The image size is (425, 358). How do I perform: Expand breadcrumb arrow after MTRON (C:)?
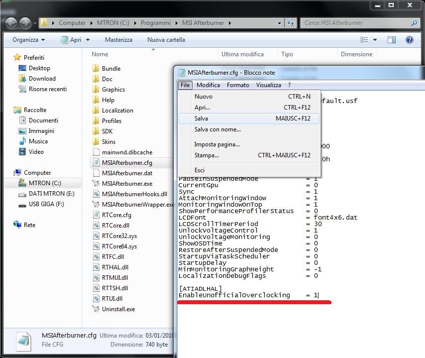(135, 23)
